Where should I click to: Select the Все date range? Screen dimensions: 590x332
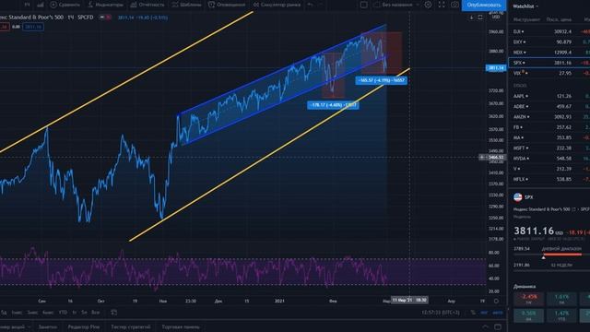pyautogui.click(x=96, y=313)
